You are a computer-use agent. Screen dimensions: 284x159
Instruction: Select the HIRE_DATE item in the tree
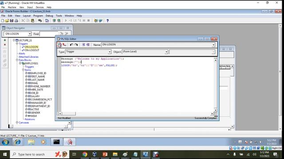(x=37, y=90)
